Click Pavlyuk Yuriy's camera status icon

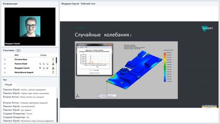click(x=44, y=64)
